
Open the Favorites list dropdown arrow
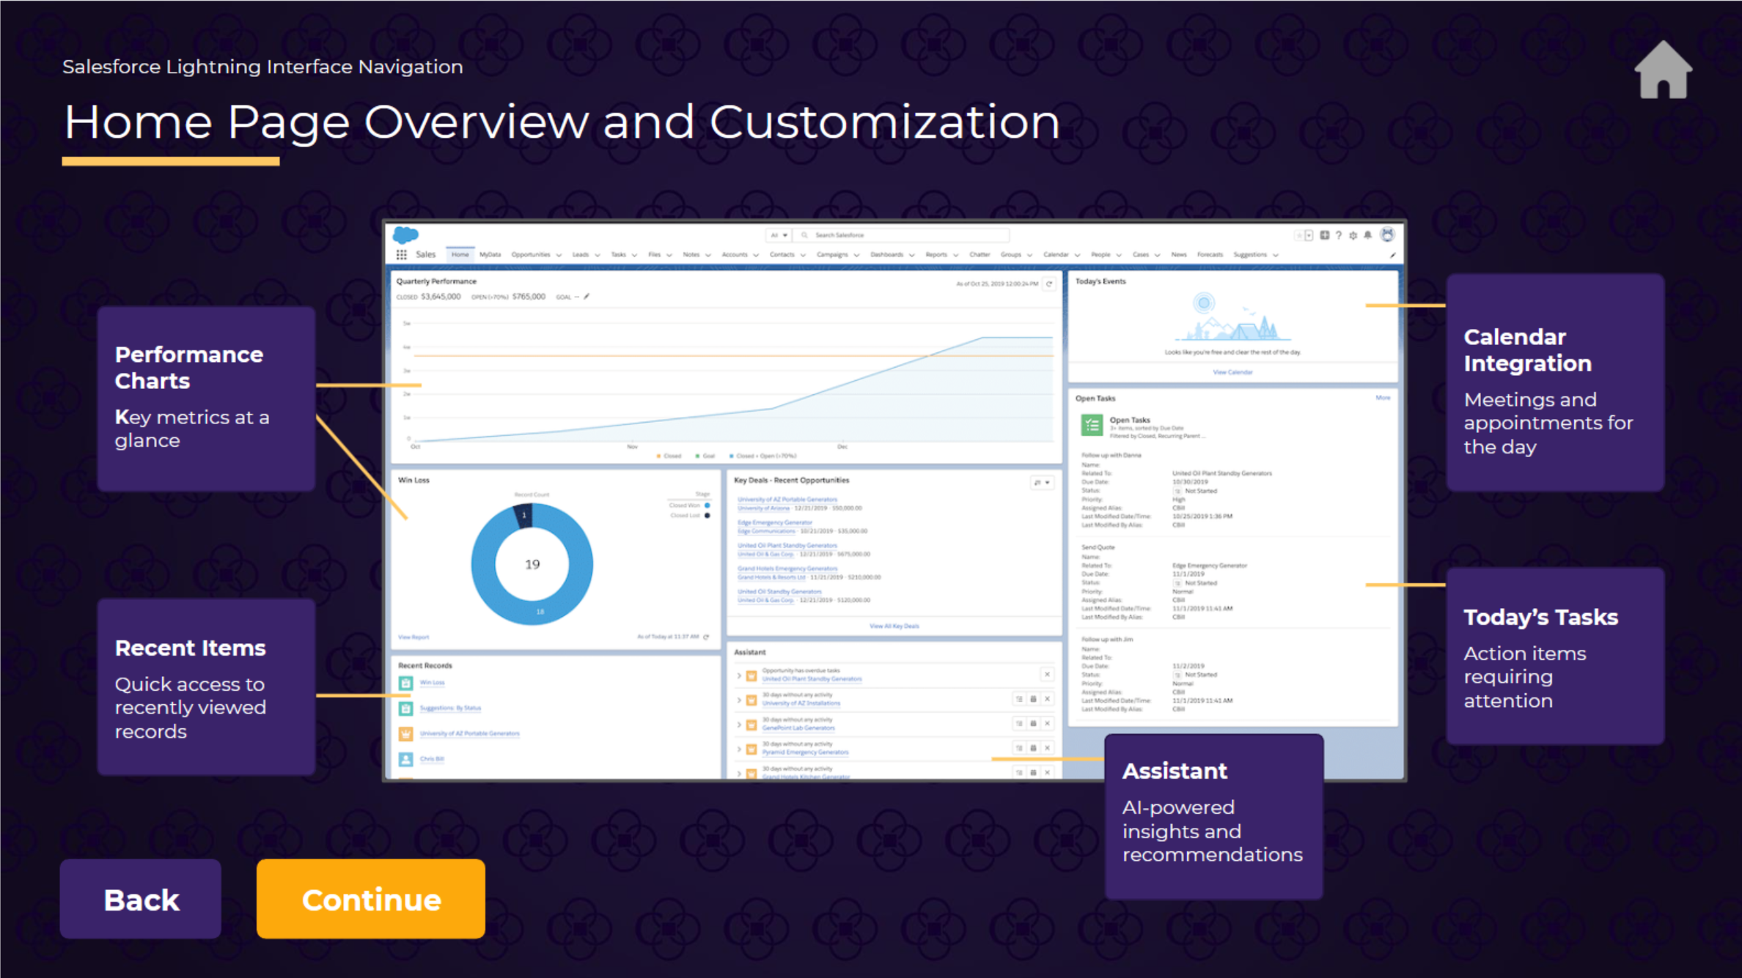[1309, 235]
